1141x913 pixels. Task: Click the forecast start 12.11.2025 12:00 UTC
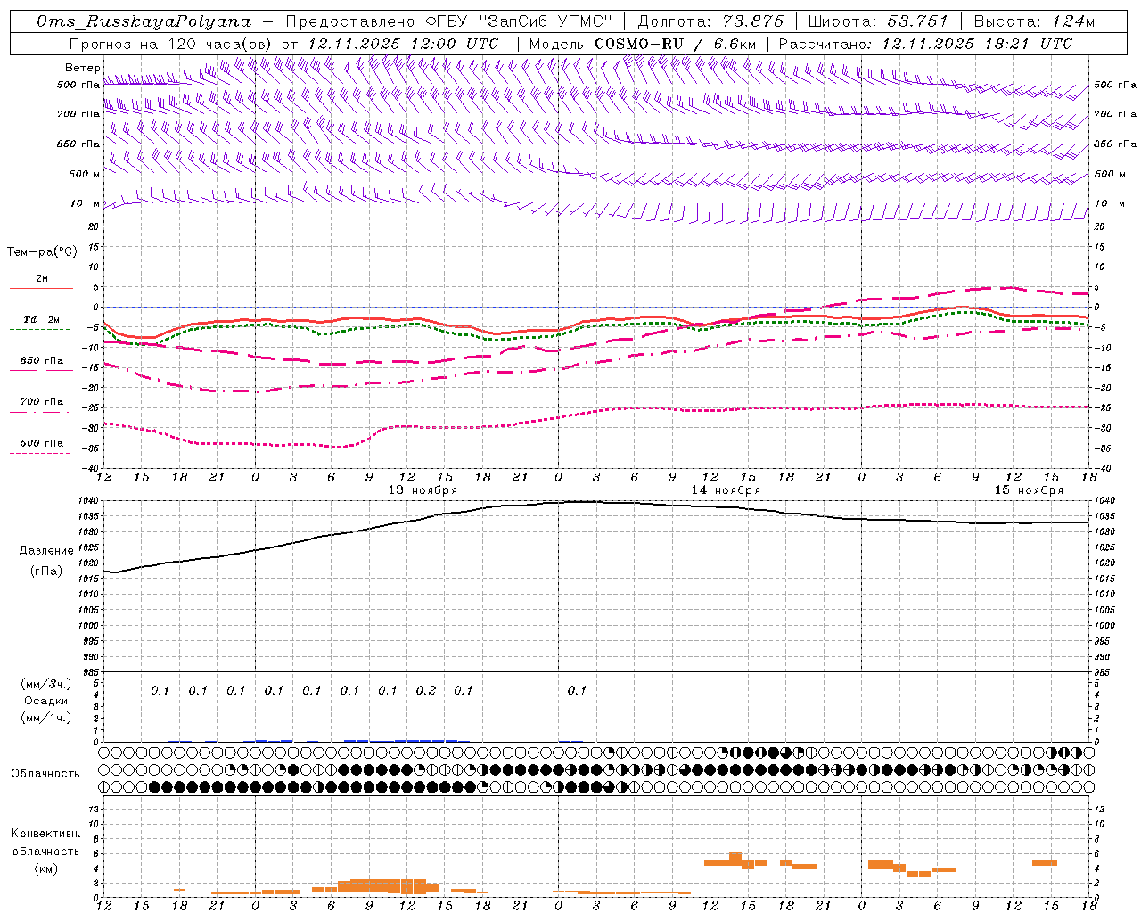[403, 43]
